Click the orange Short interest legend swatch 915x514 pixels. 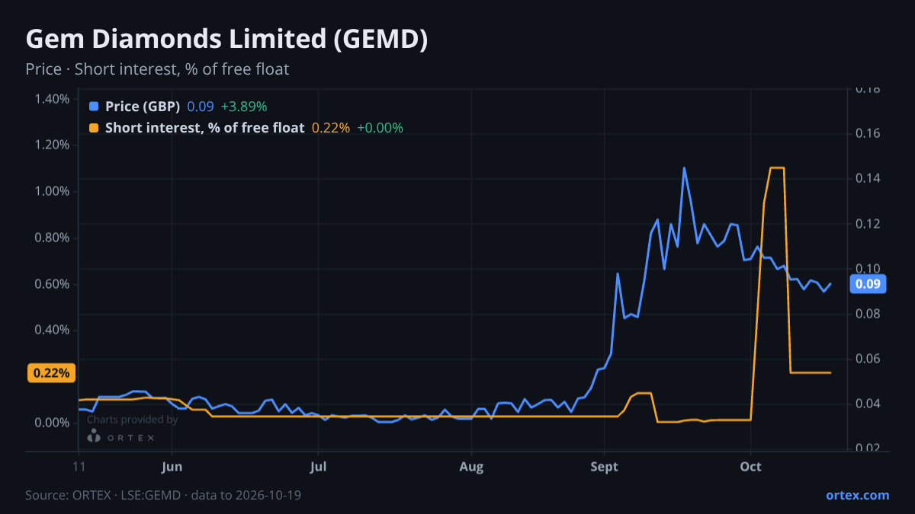[94, 128]
